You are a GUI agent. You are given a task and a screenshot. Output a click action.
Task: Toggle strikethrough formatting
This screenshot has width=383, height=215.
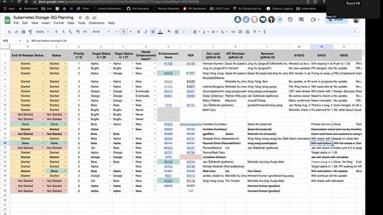(x=153, y=32)
